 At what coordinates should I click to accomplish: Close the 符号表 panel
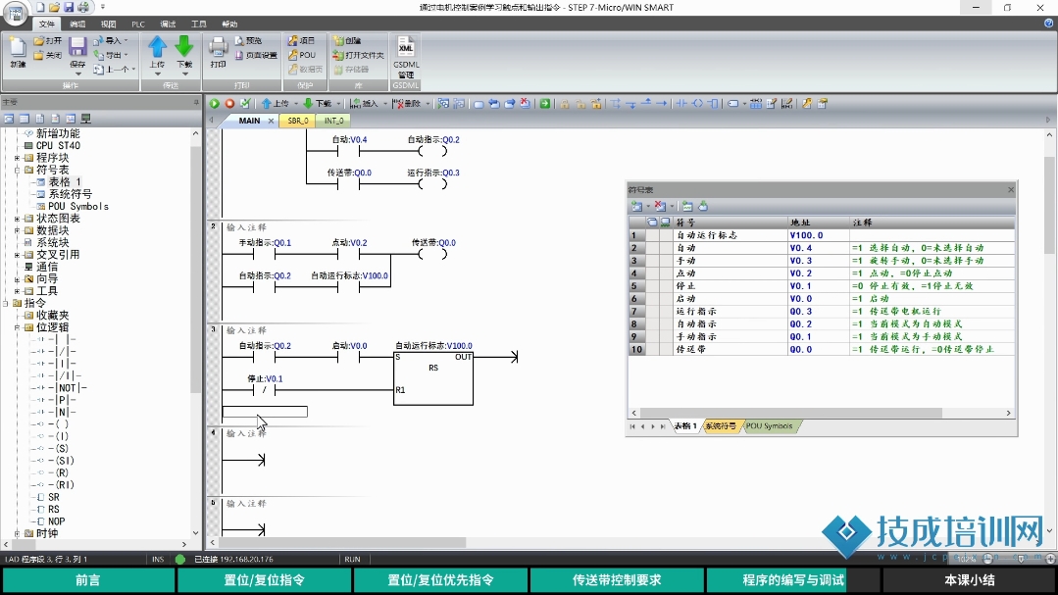[x=1011, y=189]
